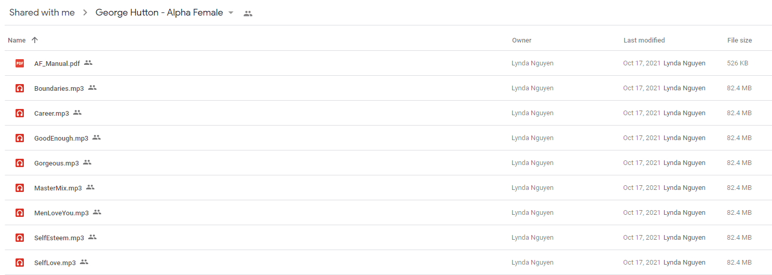Screen dimensions: 772x275
Task: Click the audio file icon for Career.mp3
Action: tap(20, 113)
